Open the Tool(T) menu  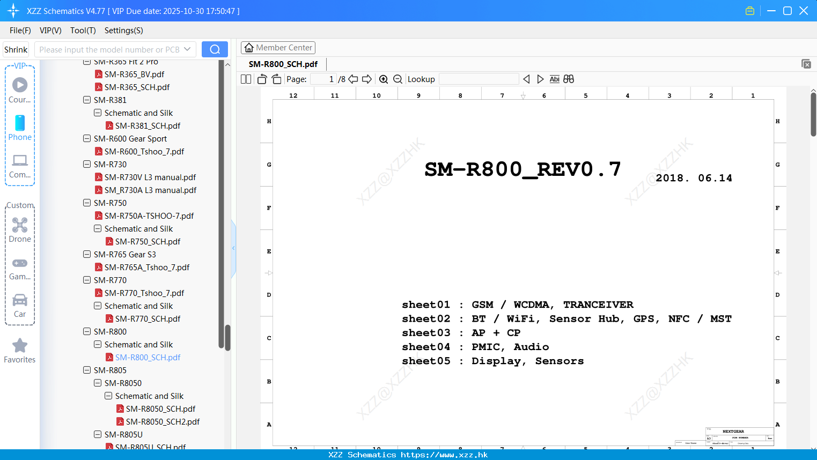pos(83,31)
